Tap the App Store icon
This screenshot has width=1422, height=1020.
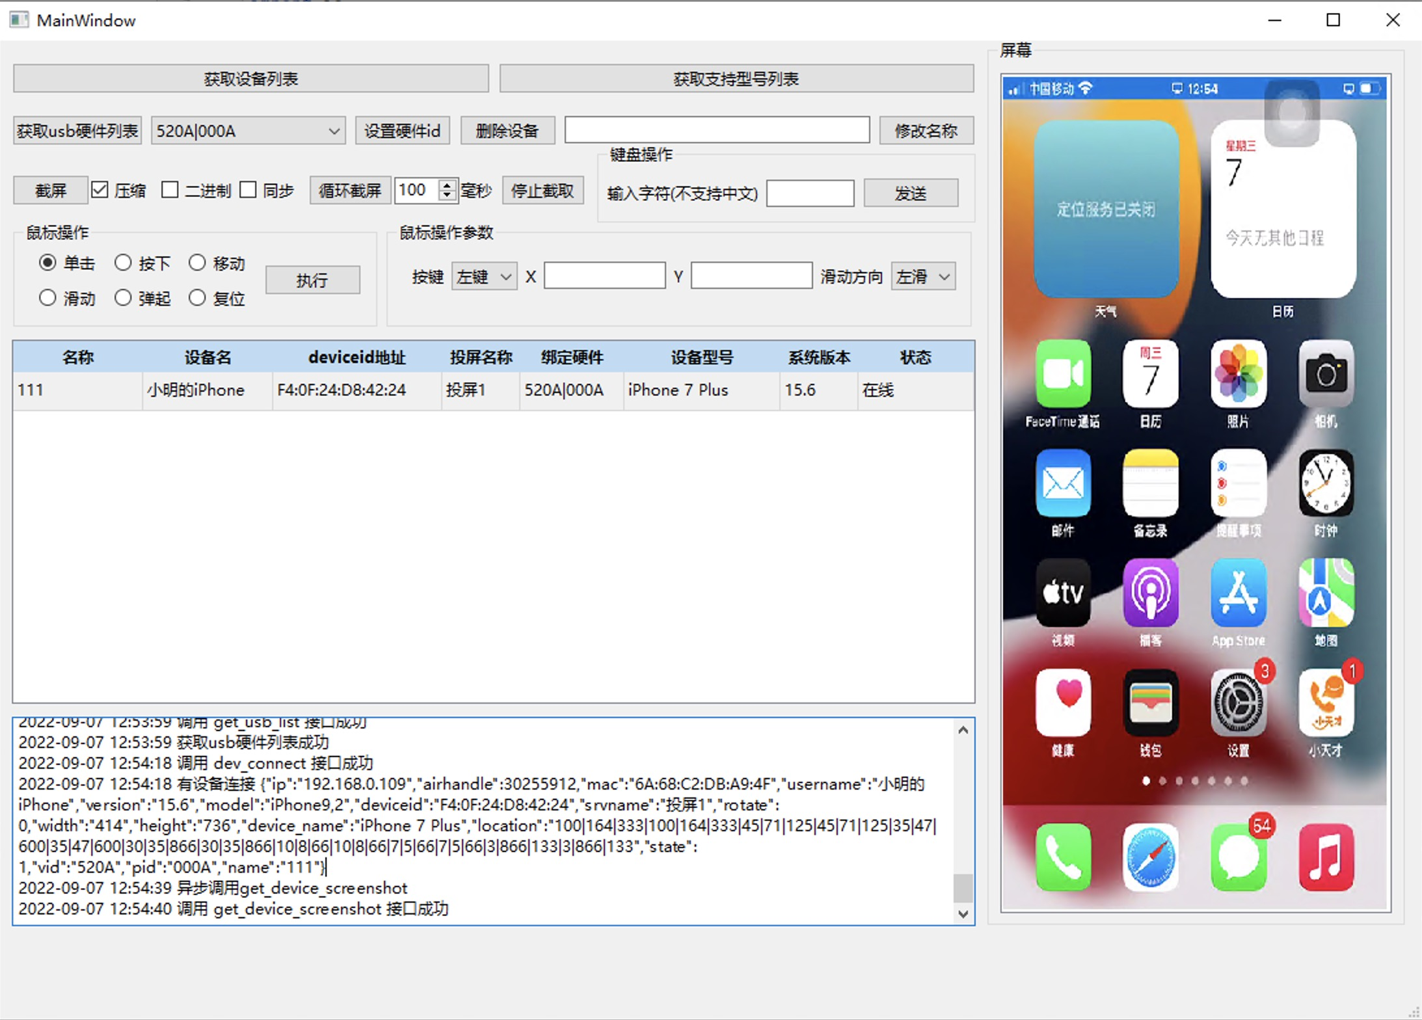1238,593
